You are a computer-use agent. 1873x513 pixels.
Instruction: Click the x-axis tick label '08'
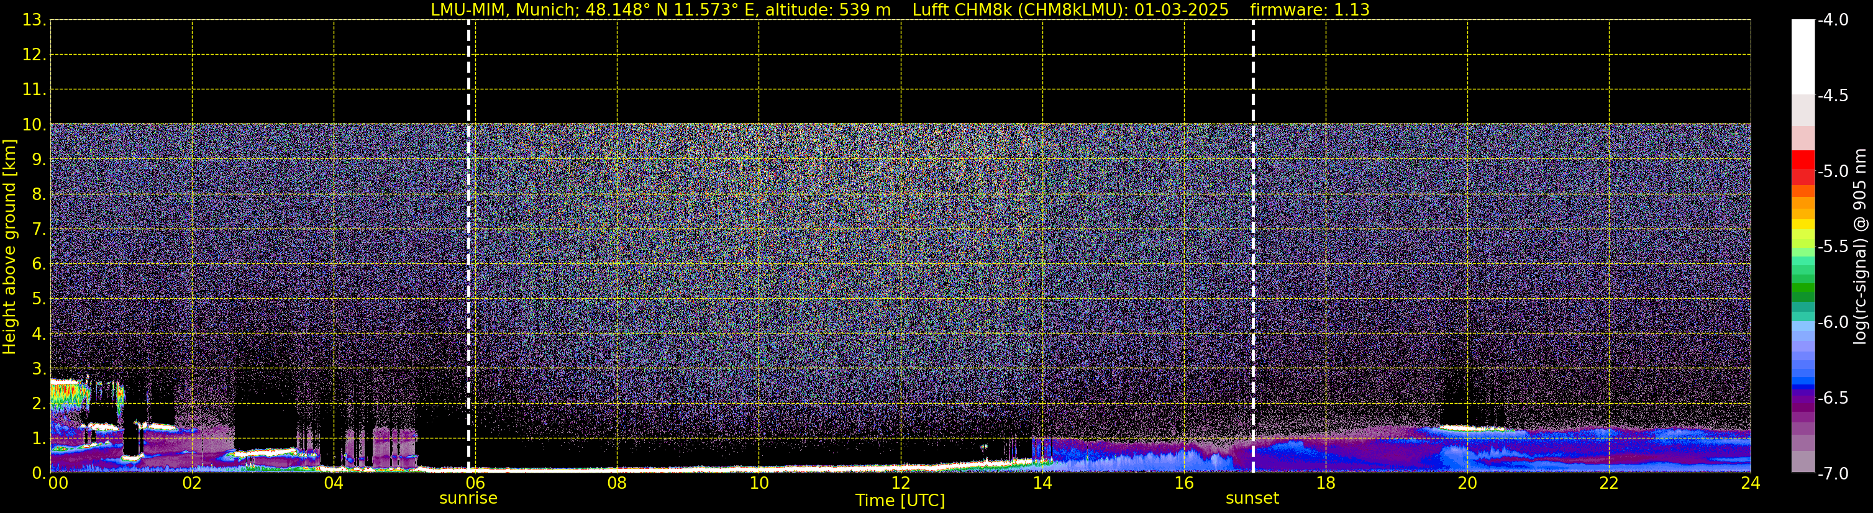coord(617,483)
